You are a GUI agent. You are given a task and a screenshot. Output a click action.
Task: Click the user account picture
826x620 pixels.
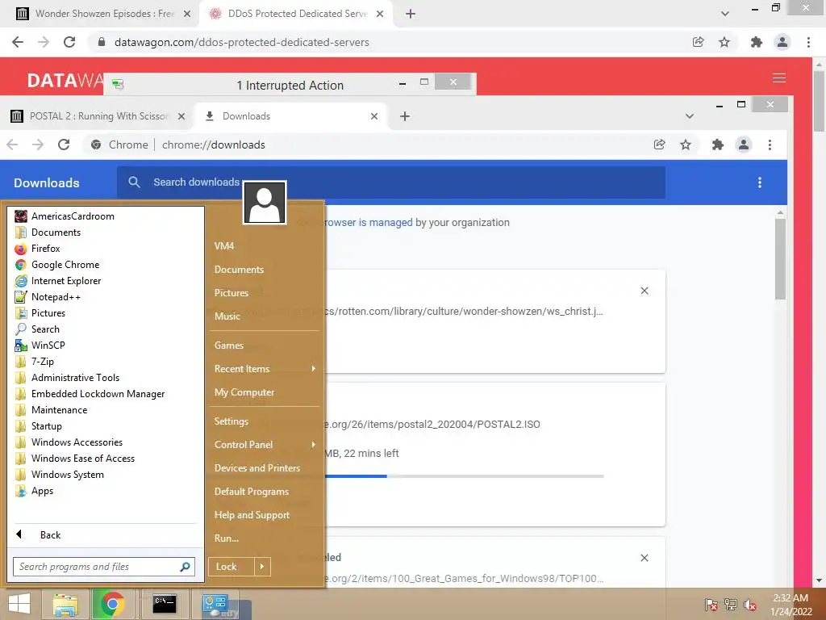pyautogui.click(x=265, y=203)
